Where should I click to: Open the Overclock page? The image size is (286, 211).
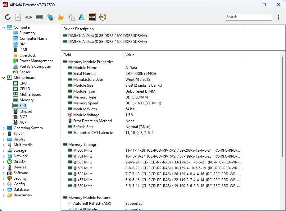28,55
